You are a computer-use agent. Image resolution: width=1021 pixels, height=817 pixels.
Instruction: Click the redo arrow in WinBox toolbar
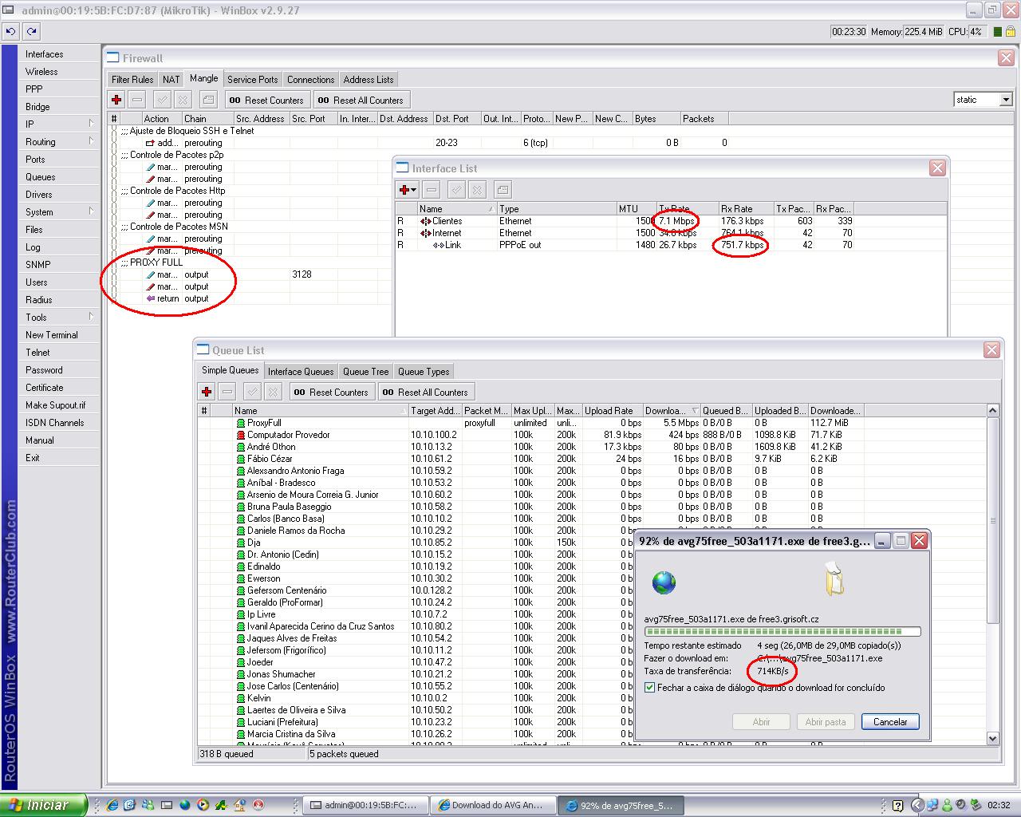coord(31,32)
